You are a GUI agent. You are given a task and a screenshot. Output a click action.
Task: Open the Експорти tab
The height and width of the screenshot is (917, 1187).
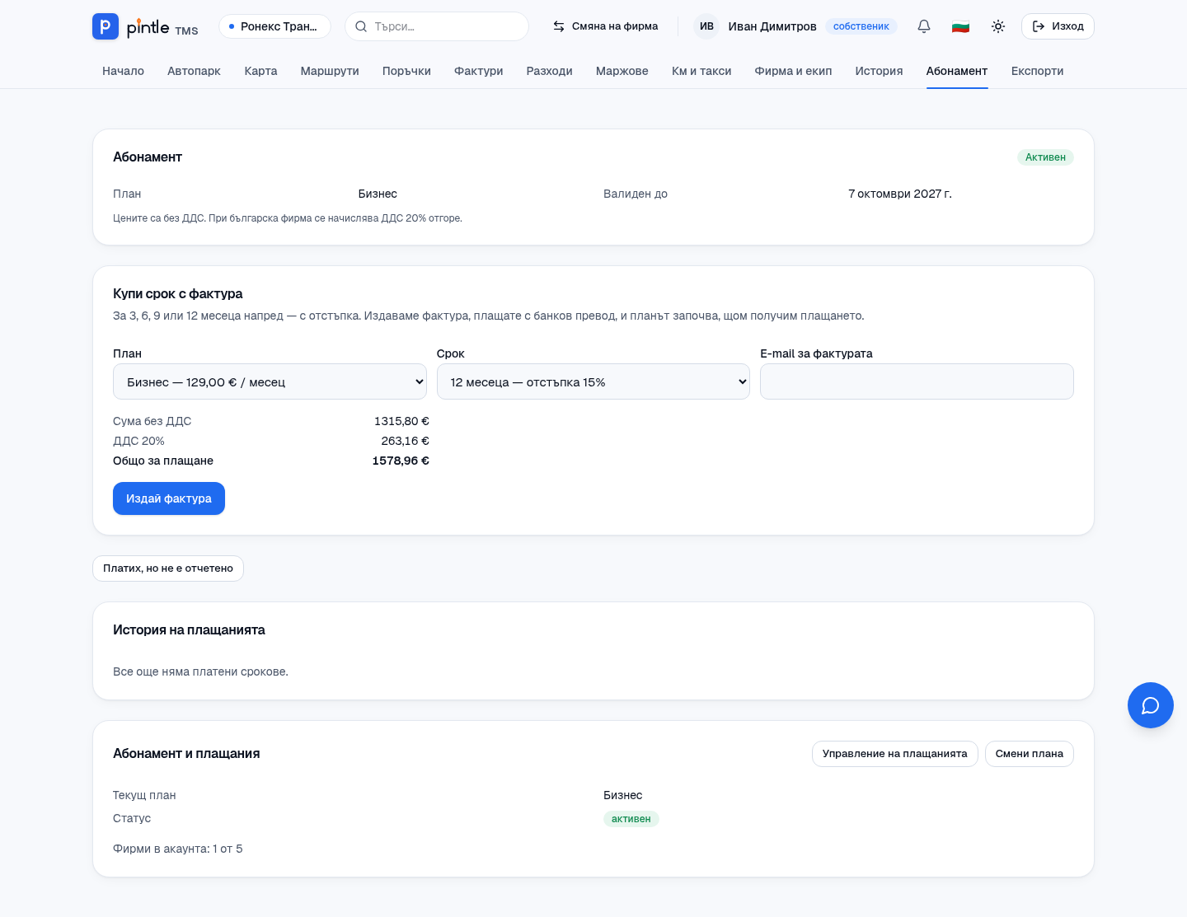(1037, 71)
